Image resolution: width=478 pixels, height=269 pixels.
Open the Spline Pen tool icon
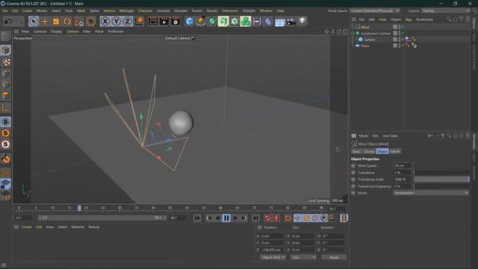[201, 22]
